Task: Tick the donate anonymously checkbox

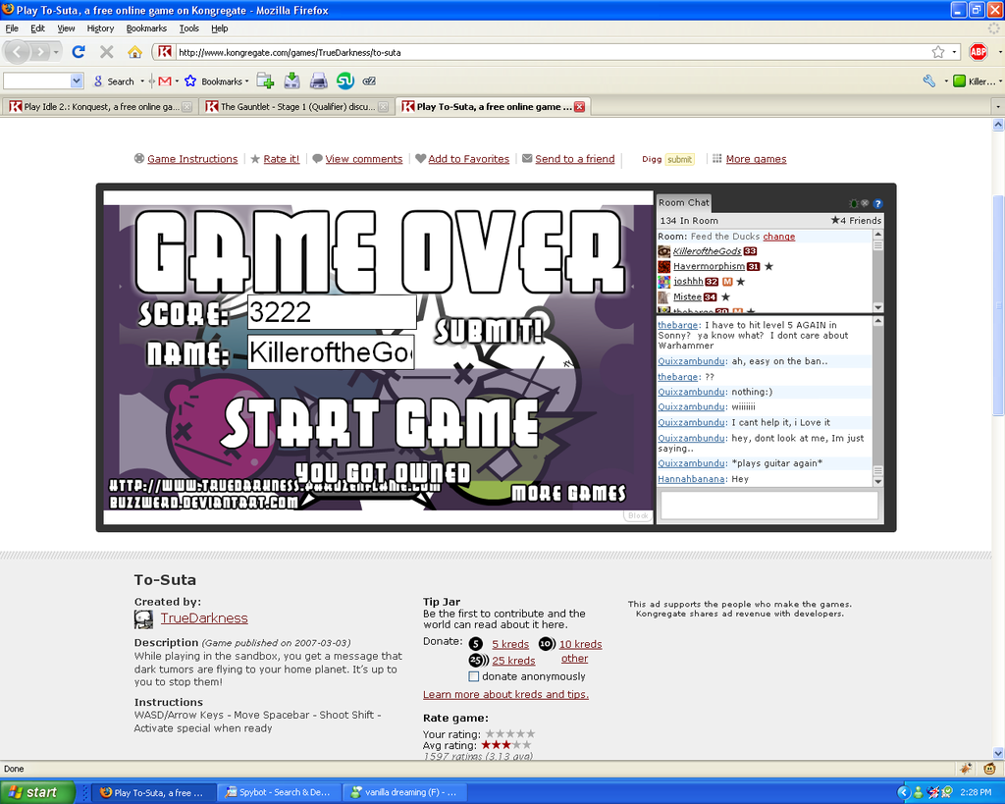Action: tap(474, 676)
